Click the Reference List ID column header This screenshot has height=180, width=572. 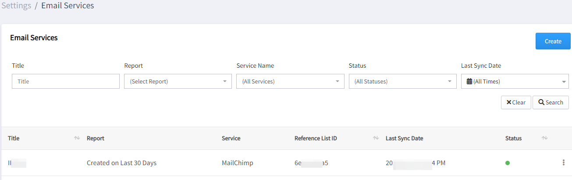pyautogui.click(x=316, y=138)
